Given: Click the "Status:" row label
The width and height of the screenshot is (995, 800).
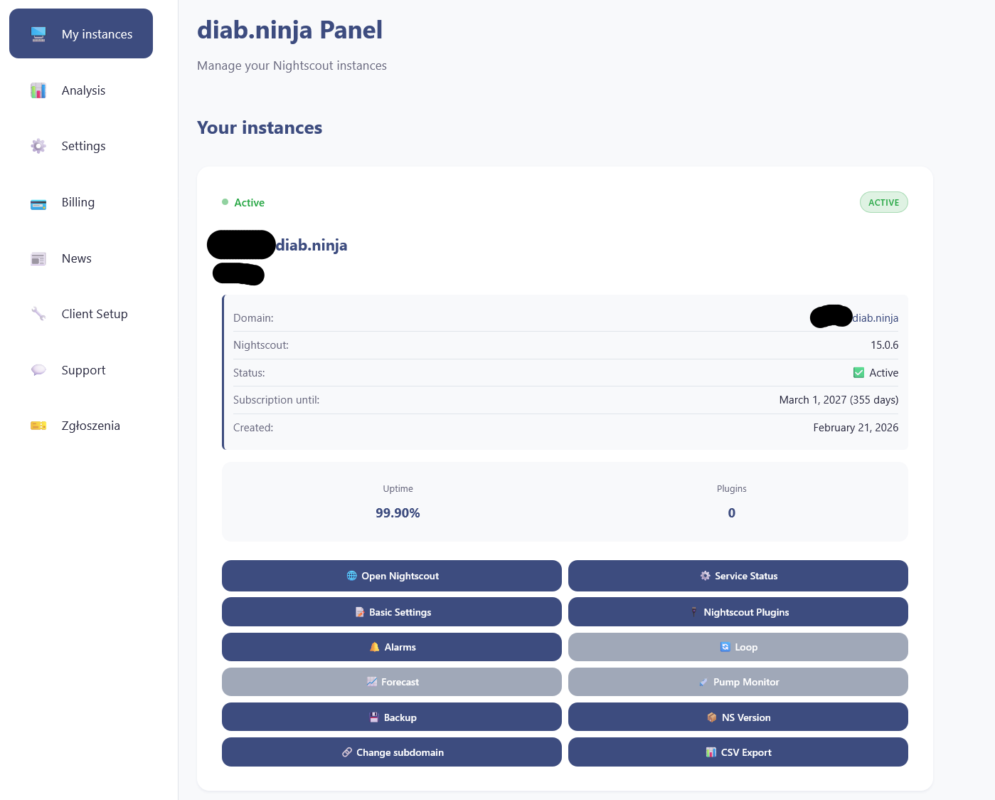Looking at the screenshot, I should point(249,373).
